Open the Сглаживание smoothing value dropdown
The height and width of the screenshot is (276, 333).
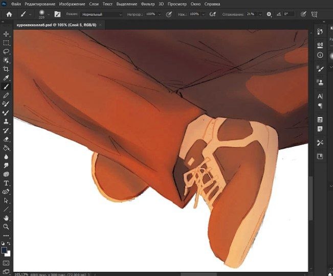point(260,14)
